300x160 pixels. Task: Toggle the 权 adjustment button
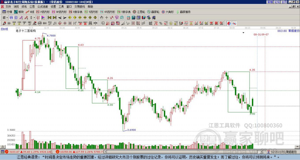(38, 18)
